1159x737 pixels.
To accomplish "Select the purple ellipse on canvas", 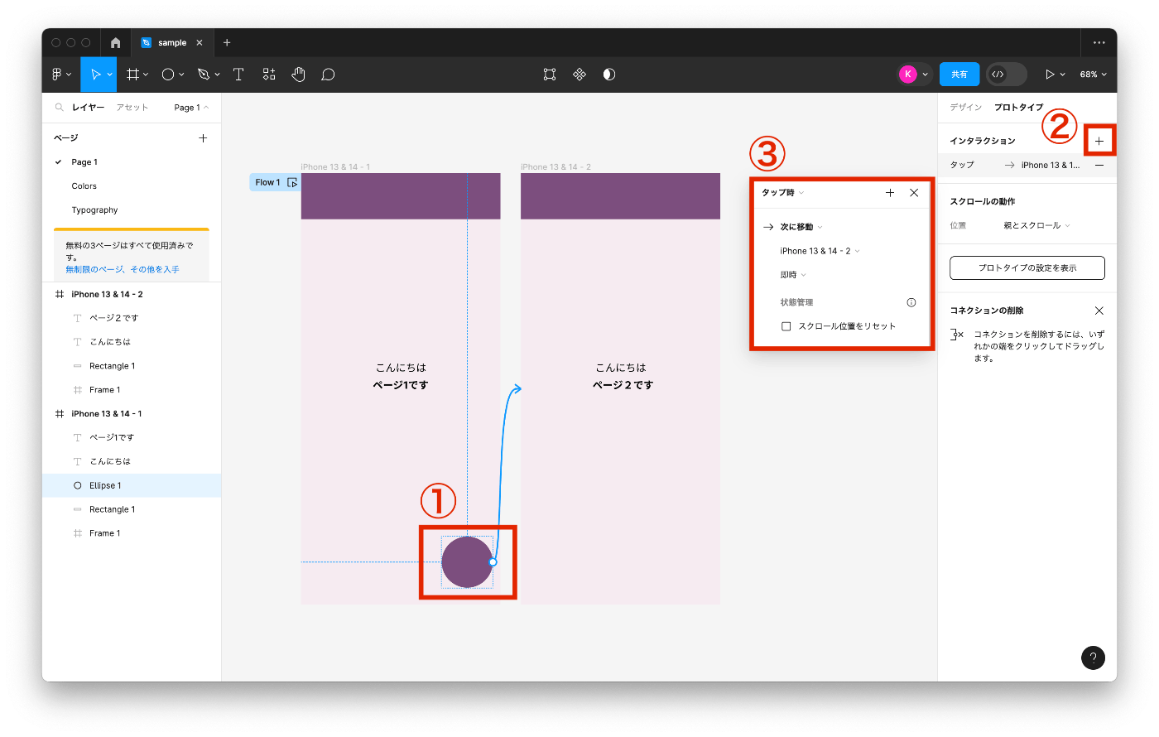I will (x=467, y=562).
